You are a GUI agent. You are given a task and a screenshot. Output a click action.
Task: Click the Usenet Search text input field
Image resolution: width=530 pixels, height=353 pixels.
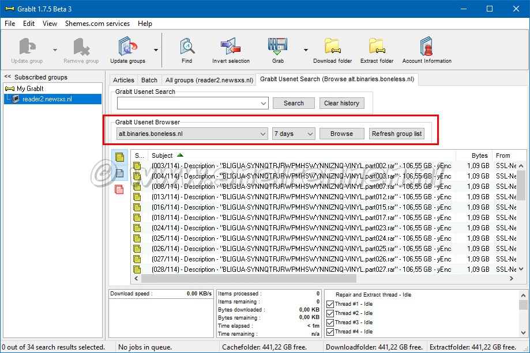click(188, 103)
